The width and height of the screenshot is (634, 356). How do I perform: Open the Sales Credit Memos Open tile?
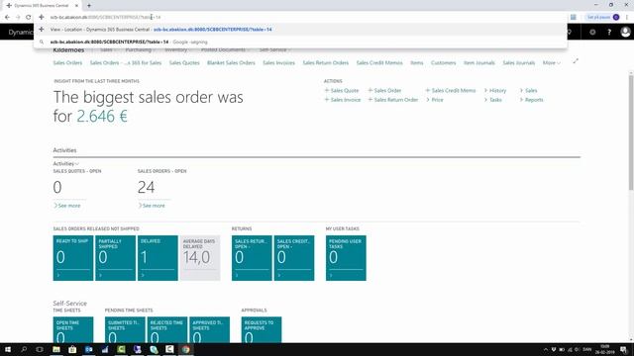pos(294,258)
